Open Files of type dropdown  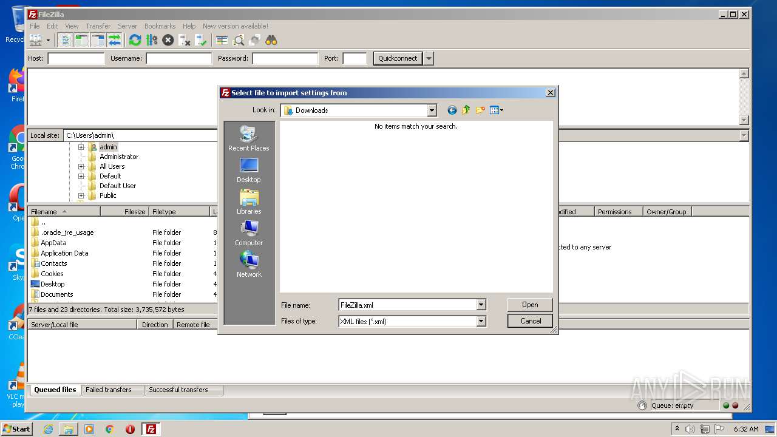481,322
